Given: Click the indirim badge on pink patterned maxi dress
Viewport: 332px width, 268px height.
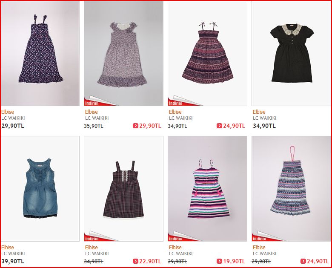Looking at the screenshot, I should [259, 239].
